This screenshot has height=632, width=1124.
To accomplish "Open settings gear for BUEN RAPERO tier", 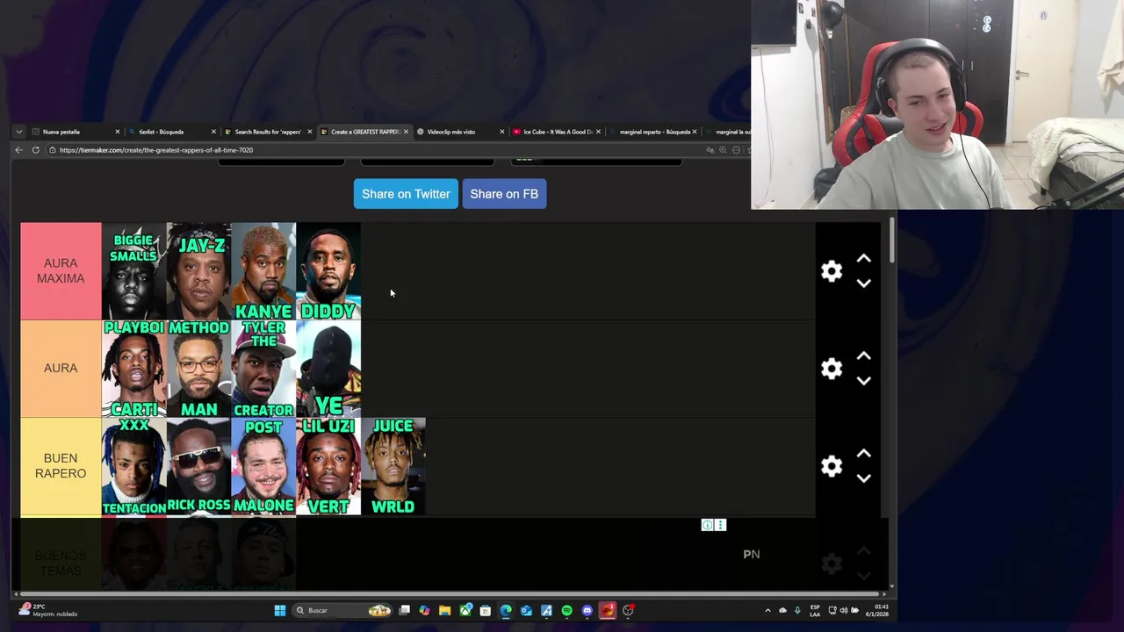I will 831,466.
